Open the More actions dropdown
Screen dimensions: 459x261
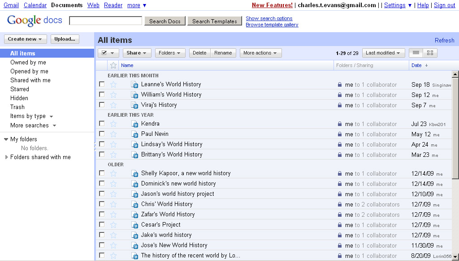(260, 53)
